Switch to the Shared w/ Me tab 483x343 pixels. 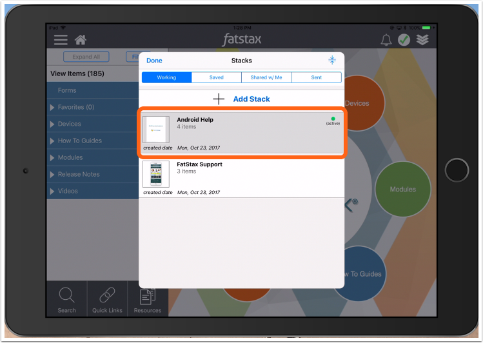pos(266,77)
